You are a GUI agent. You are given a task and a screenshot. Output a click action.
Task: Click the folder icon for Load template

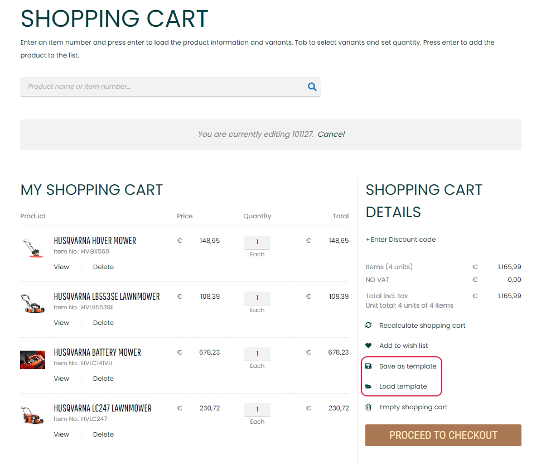tap(369, 386)
